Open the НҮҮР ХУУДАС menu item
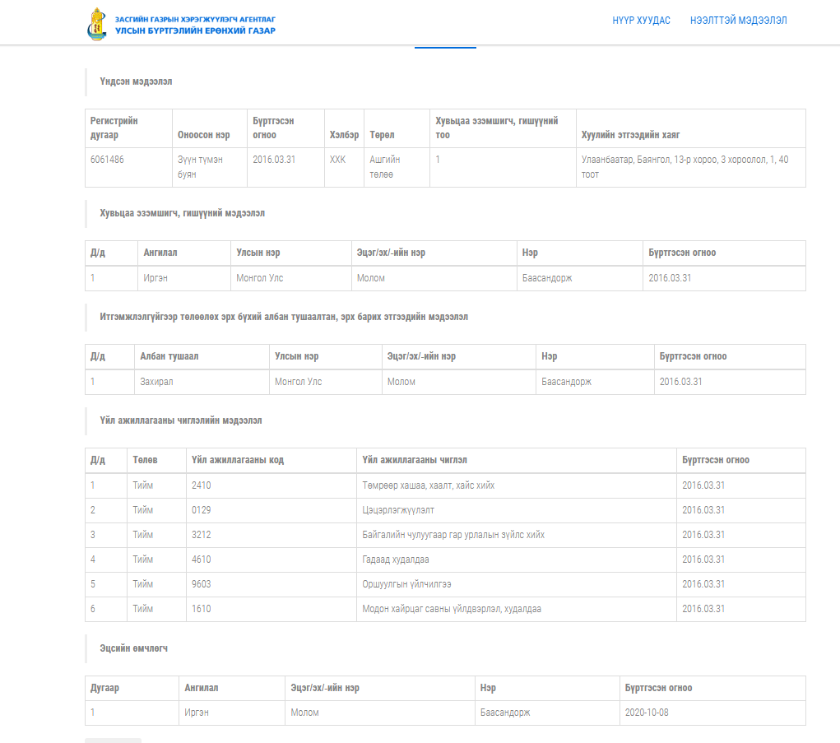Screen dimensions: 840x743 pyautogui.click(x=641, y=21)
